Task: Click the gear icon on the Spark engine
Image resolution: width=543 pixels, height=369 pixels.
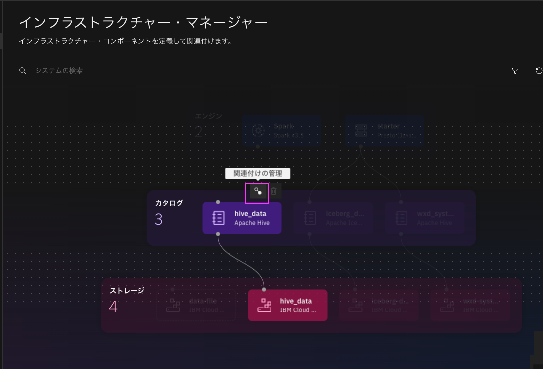Action: (x=258, y=131)
